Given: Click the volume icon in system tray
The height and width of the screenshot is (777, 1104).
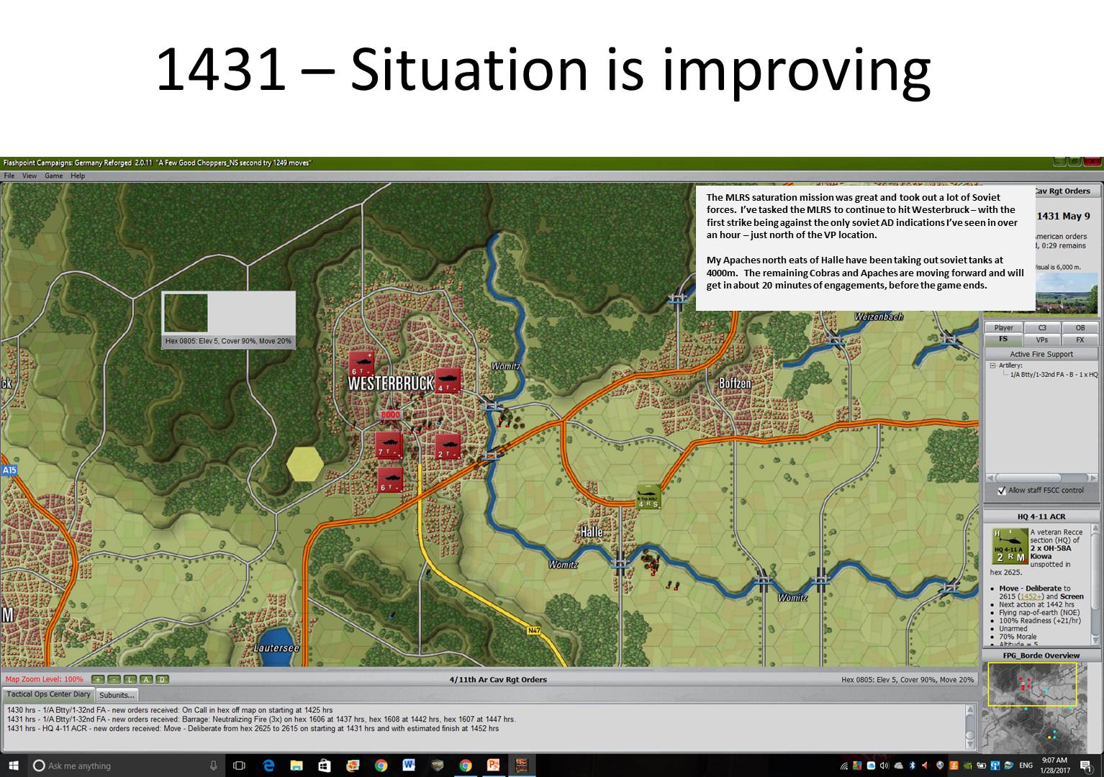Looking at the screenshot, I should (884, 765).
